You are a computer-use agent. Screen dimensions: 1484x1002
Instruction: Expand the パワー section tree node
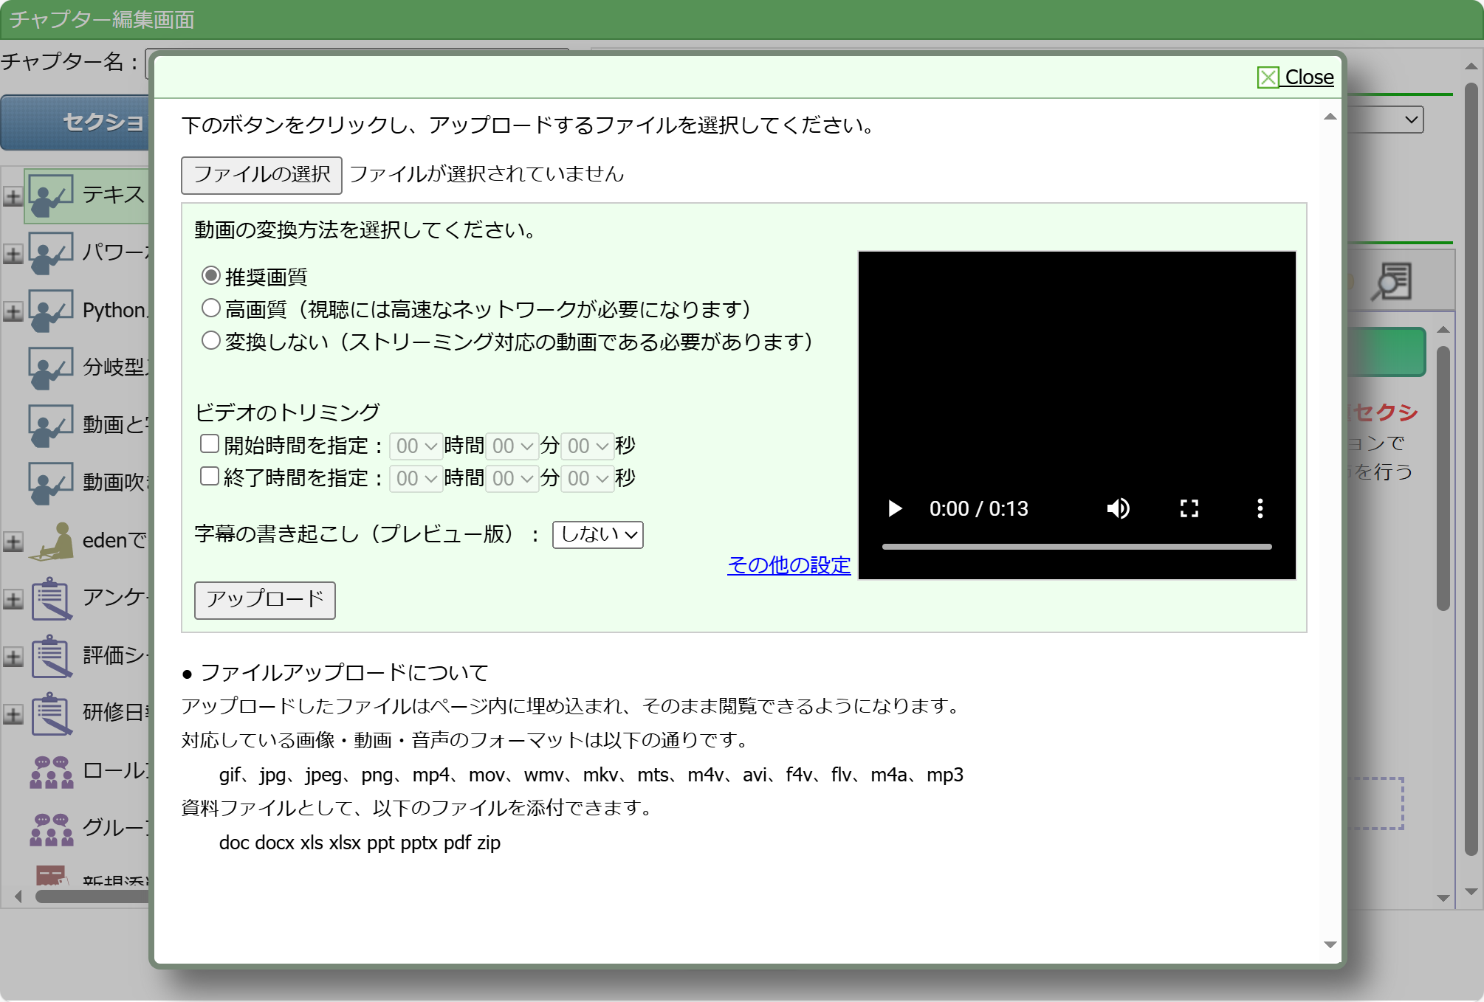click(x=13, y=254)
